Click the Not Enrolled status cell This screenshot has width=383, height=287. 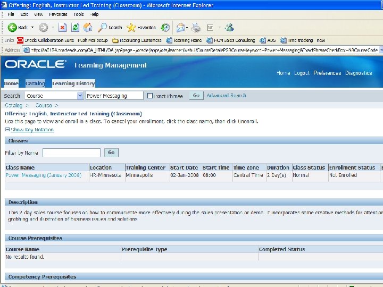(343, 175)
